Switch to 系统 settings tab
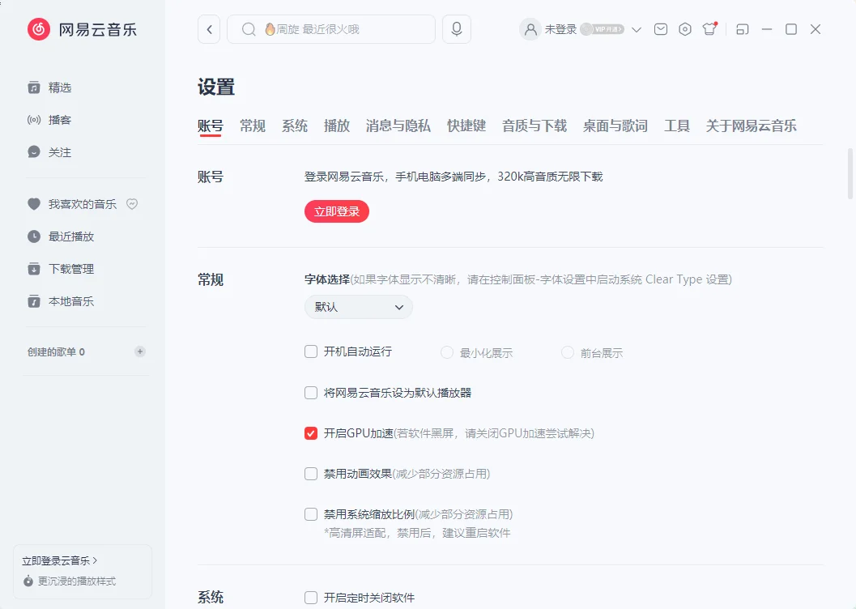 [x=295, y=126]
